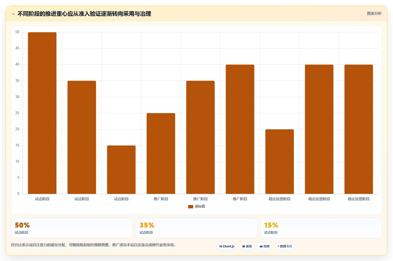Click the footnote starting 百分比表示项目注意力
Screen dimensions: 393x261
[x=93, y=245]
